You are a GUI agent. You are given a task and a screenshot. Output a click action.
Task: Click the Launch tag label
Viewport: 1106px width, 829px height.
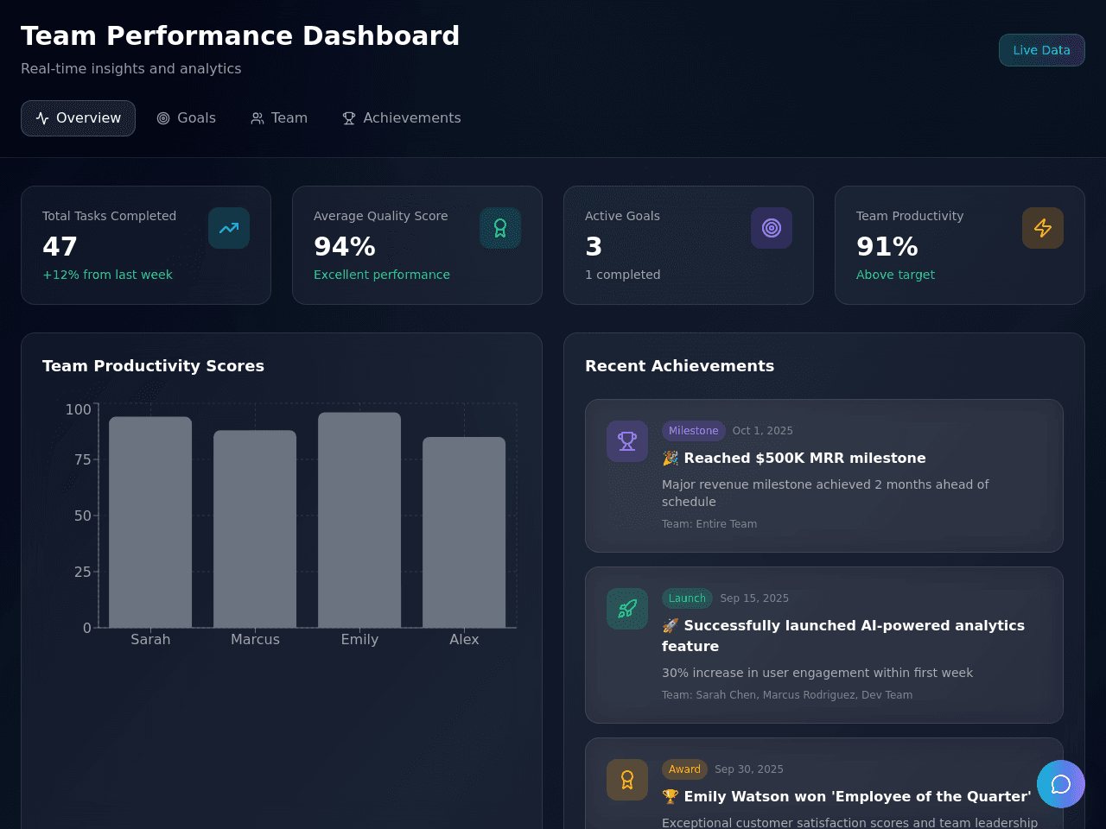687,598
